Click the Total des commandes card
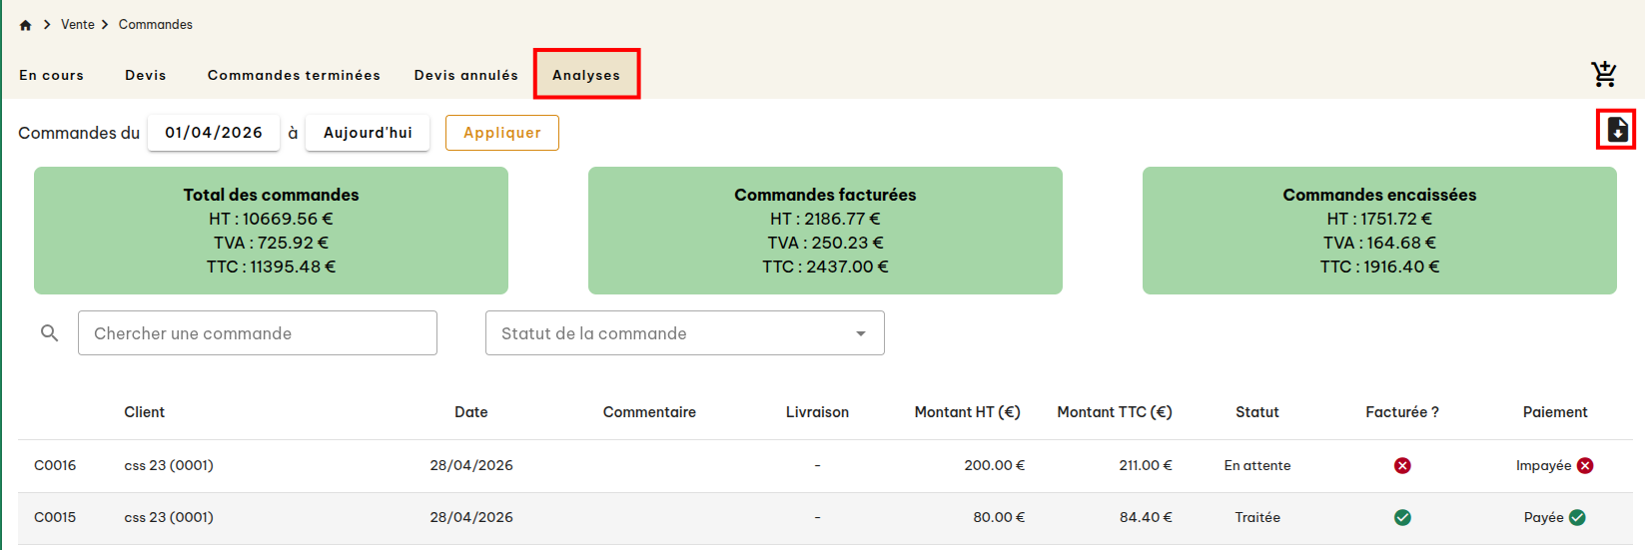This screenshot has height=550, width=1645. tap(271, 231)
